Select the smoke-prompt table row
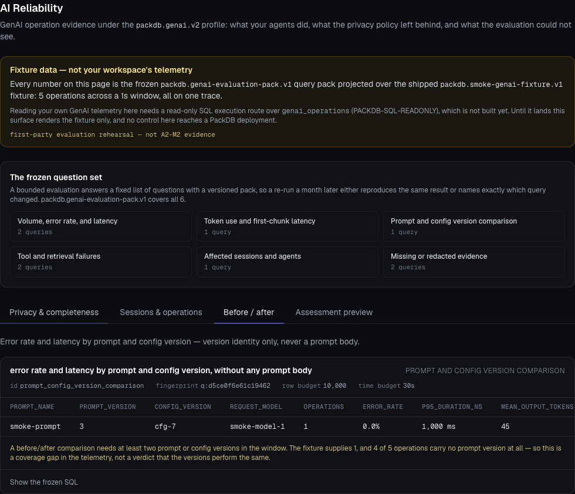This screenshot has height=494, width=575. [287, 427]
